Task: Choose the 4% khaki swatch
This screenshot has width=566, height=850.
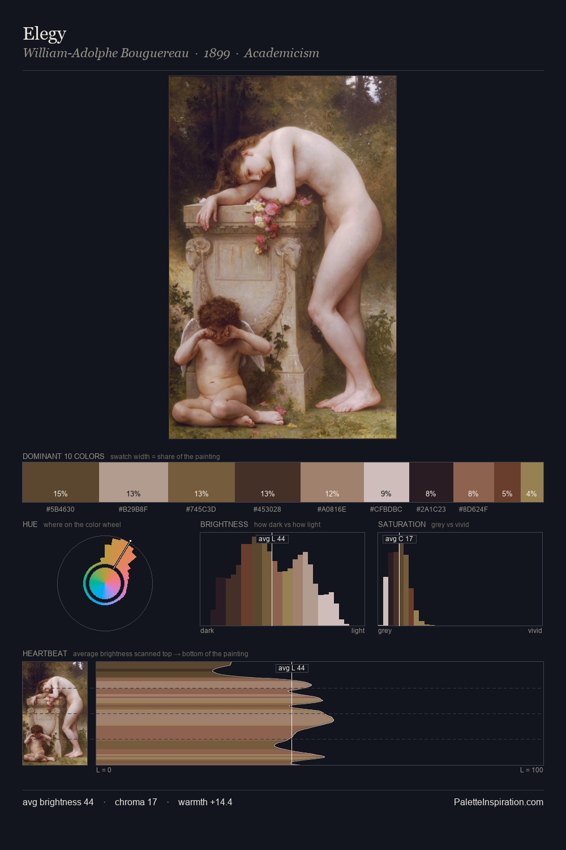Action: coord(532,482)
